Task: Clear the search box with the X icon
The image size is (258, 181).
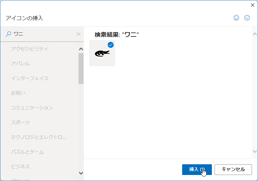Action: point(79,34)
